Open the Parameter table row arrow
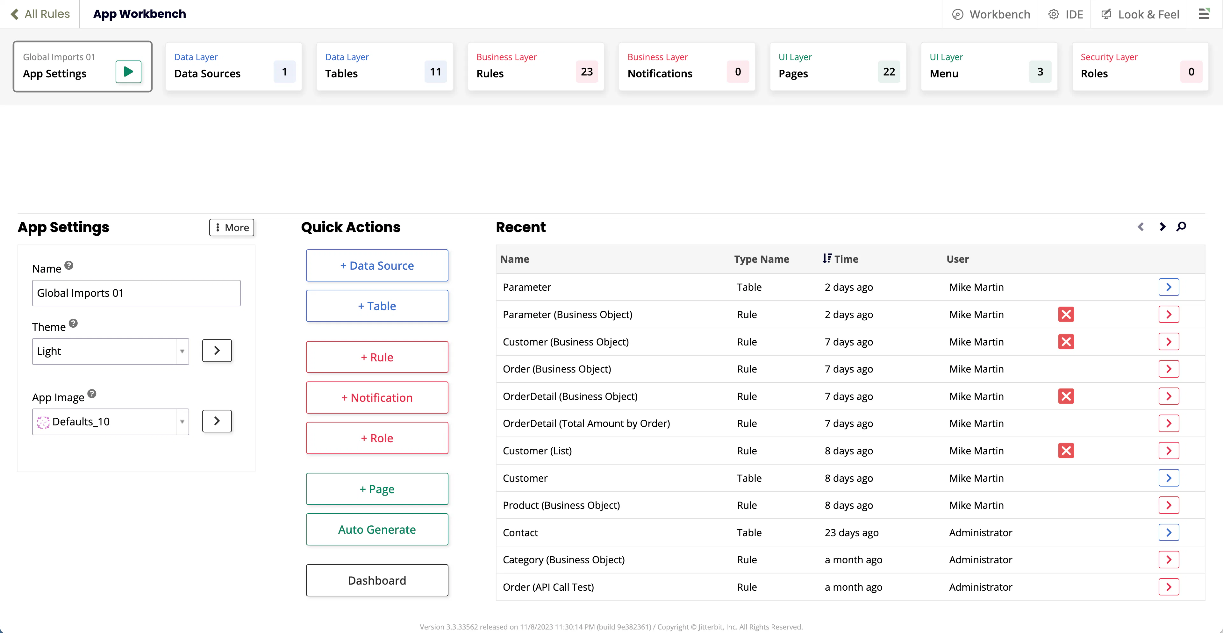Image resolution: width=1223 pixels, height=633 pixels. (1169, 287)
